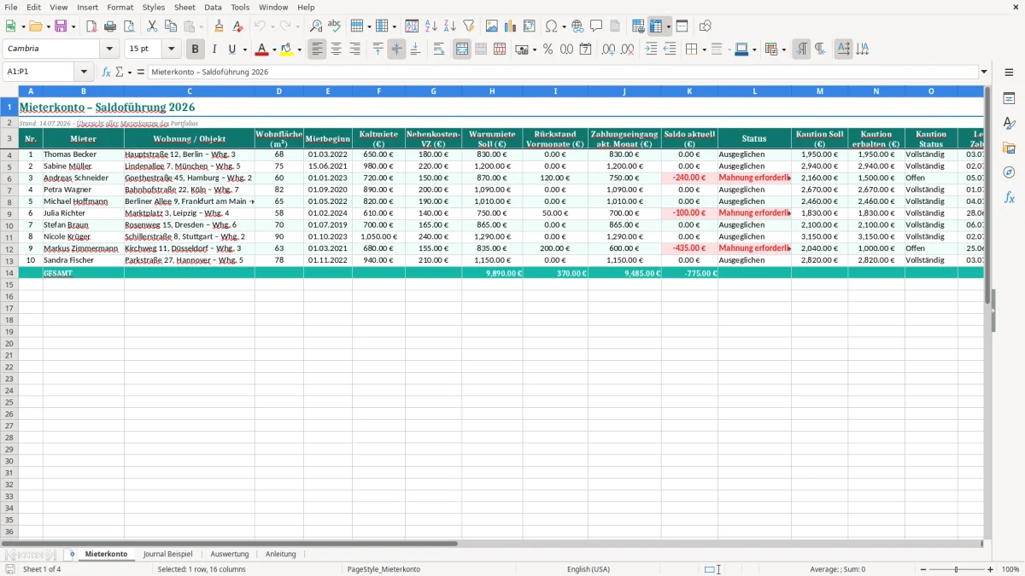This screenshot has width=1025, height=576.
Task: Open the Sort dialog icon
Action: pyautogui.click(x=412, y=26)
